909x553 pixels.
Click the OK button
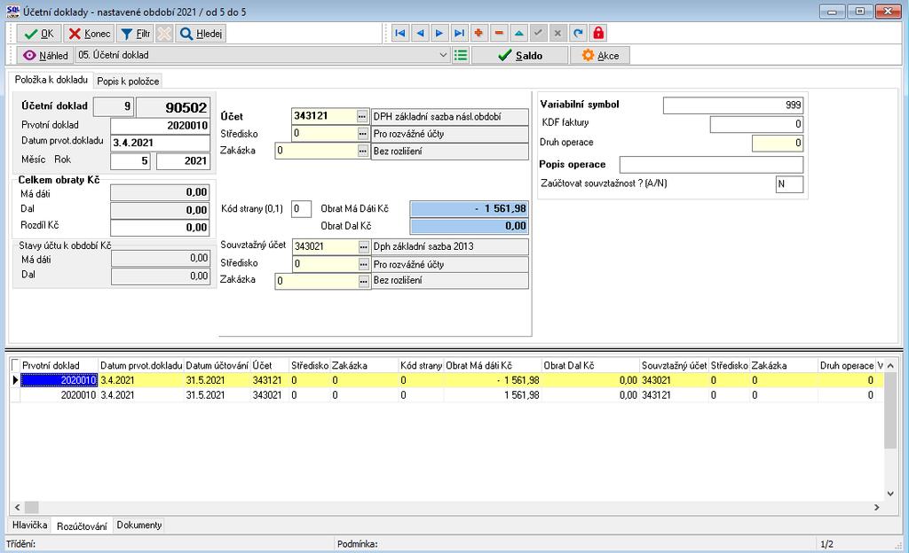pyautogui.click(x=39, y=34)
